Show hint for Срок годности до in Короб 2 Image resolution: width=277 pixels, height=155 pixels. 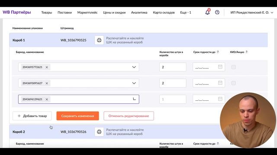[218, 143]
